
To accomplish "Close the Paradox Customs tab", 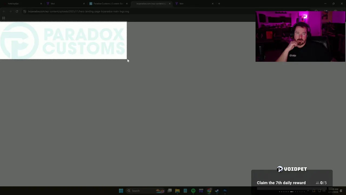I will [x=127, y=4].
